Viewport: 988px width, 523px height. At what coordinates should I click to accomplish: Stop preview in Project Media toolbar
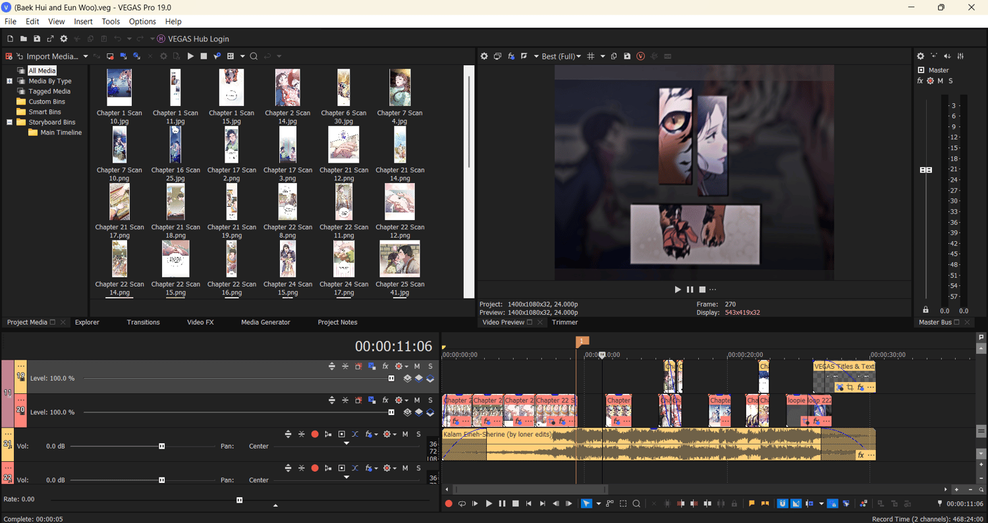[x=204, y=57]
